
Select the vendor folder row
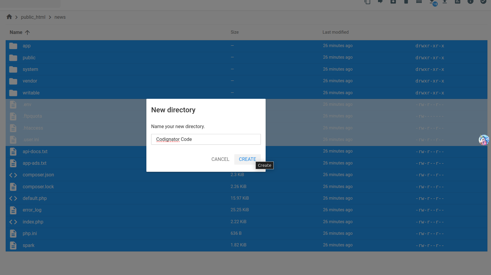pyautogui.click(x=30, y=81)
